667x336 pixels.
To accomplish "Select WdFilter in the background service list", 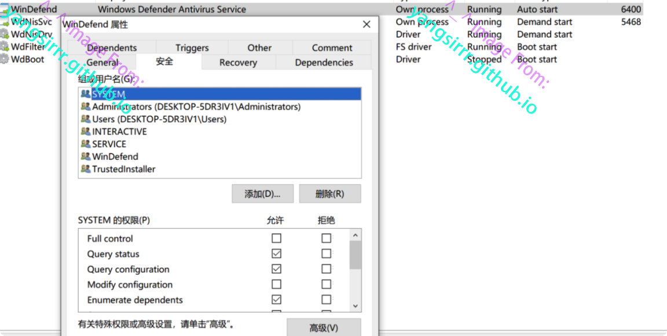I will pos(28,47).
